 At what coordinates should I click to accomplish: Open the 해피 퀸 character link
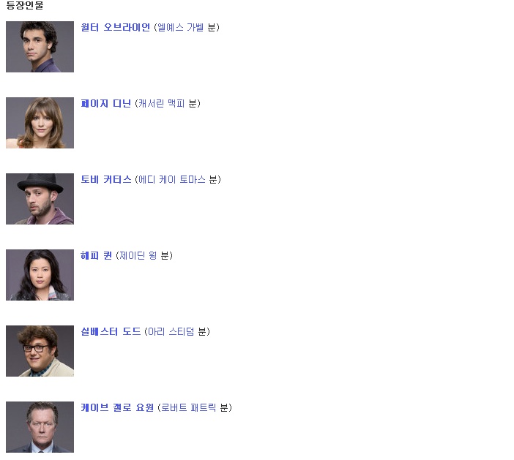pos(97,255)
